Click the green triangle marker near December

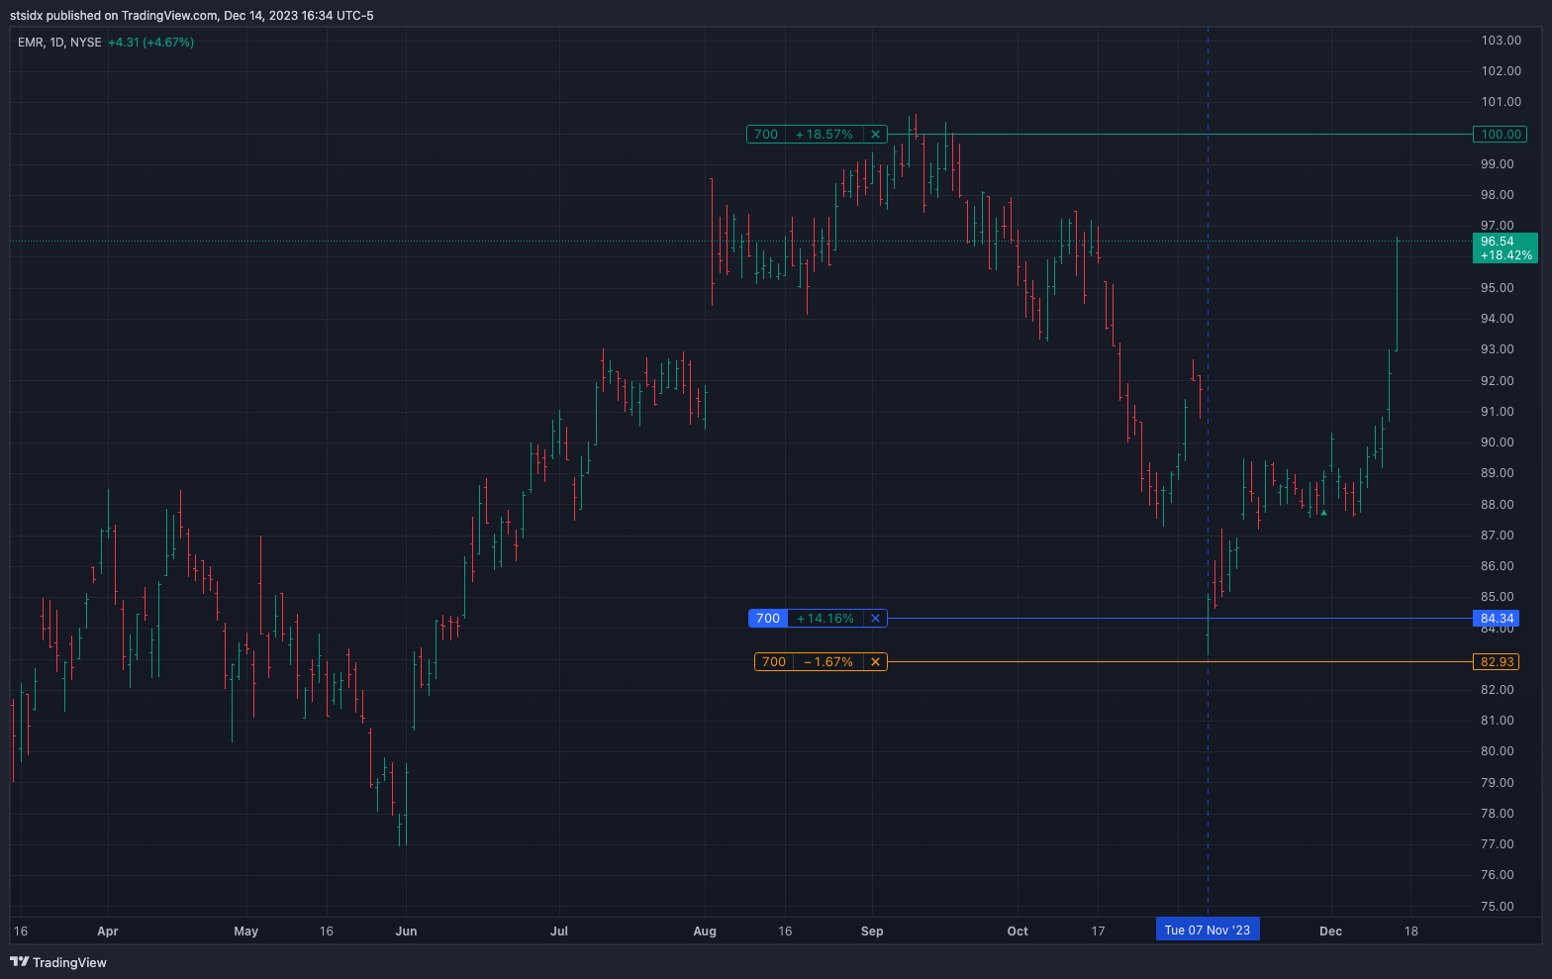[x=1323, y=513]
